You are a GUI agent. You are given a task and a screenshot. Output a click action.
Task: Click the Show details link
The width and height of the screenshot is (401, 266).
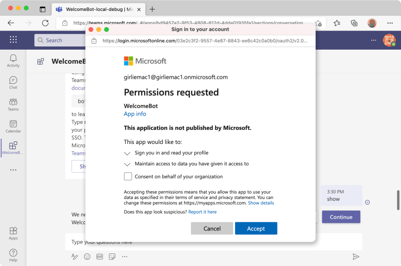(261, 203)
